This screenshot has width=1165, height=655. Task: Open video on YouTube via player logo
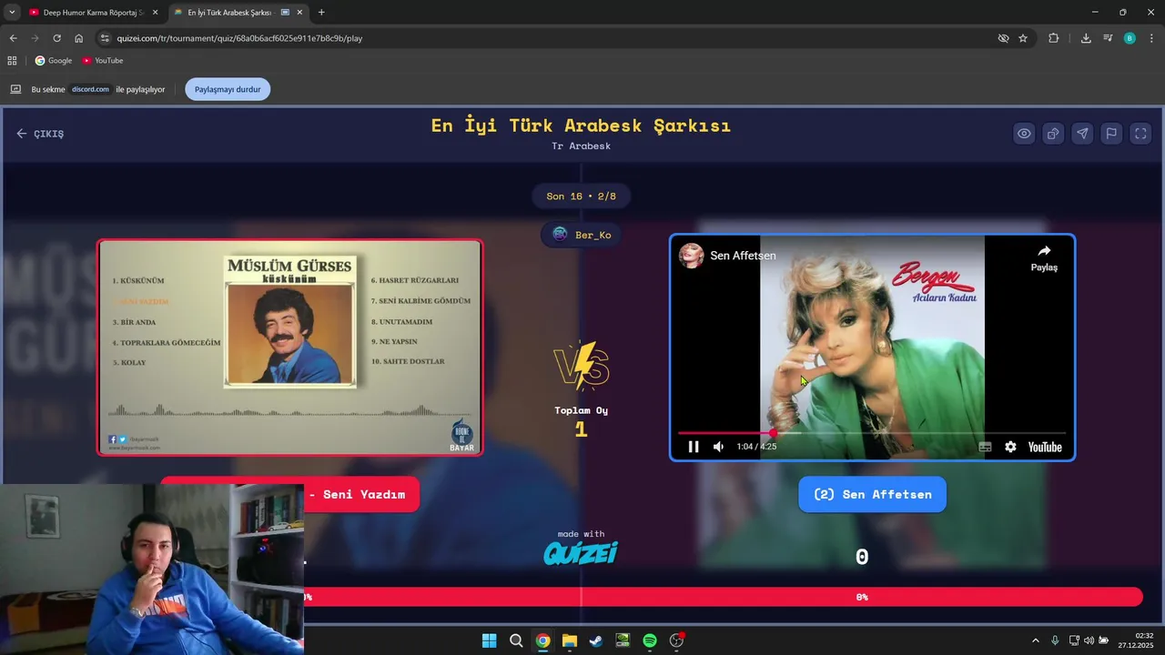click(1045, 447)
